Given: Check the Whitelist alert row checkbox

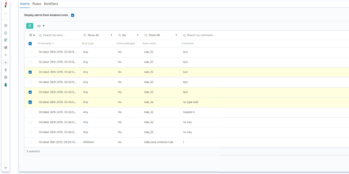Looking at the screenshot, I should pyautogui.click(x=30, y=142).
